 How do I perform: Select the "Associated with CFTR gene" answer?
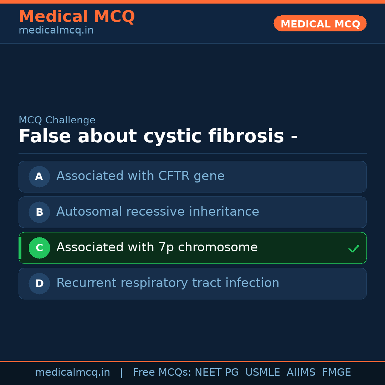click(140, 176)
